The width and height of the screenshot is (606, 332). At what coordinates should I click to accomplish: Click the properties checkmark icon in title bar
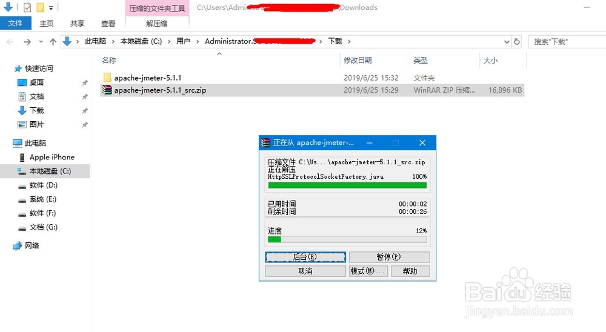click(x=27, y=7)
